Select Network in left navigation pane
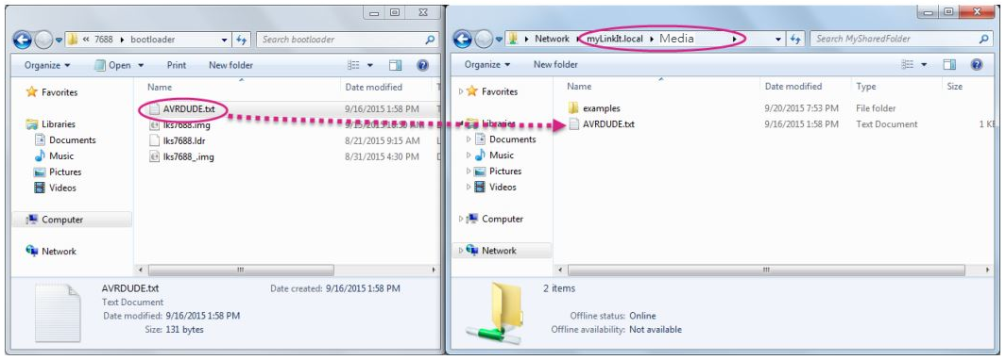 (x=59, y=252)
